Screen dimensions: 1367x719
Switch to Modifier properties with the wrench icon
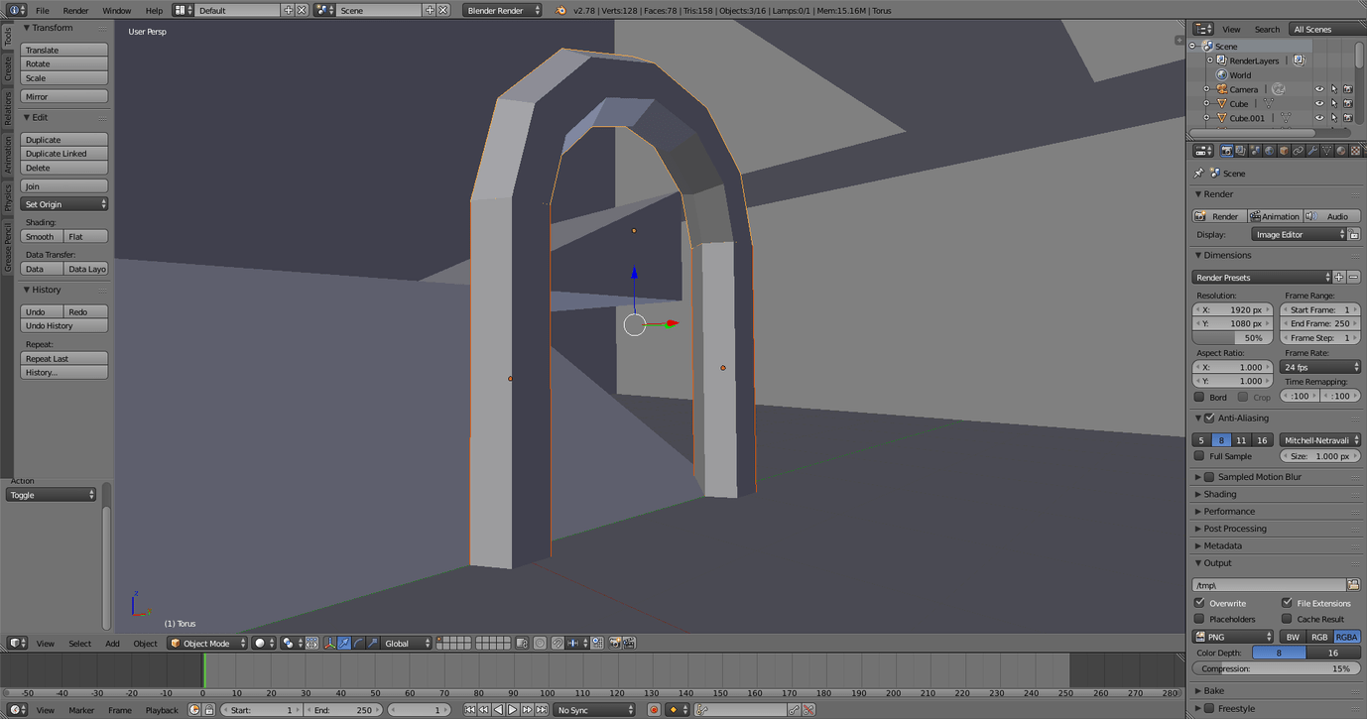[1312, 150]
